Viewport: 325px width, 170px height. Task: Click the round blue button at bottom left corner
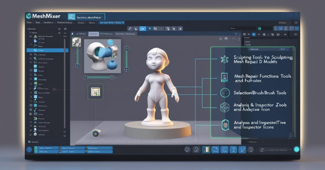pos(29,149)
